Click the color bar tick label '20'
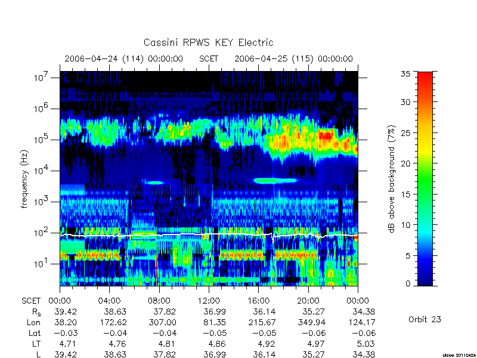 click(x=405, y=163)
